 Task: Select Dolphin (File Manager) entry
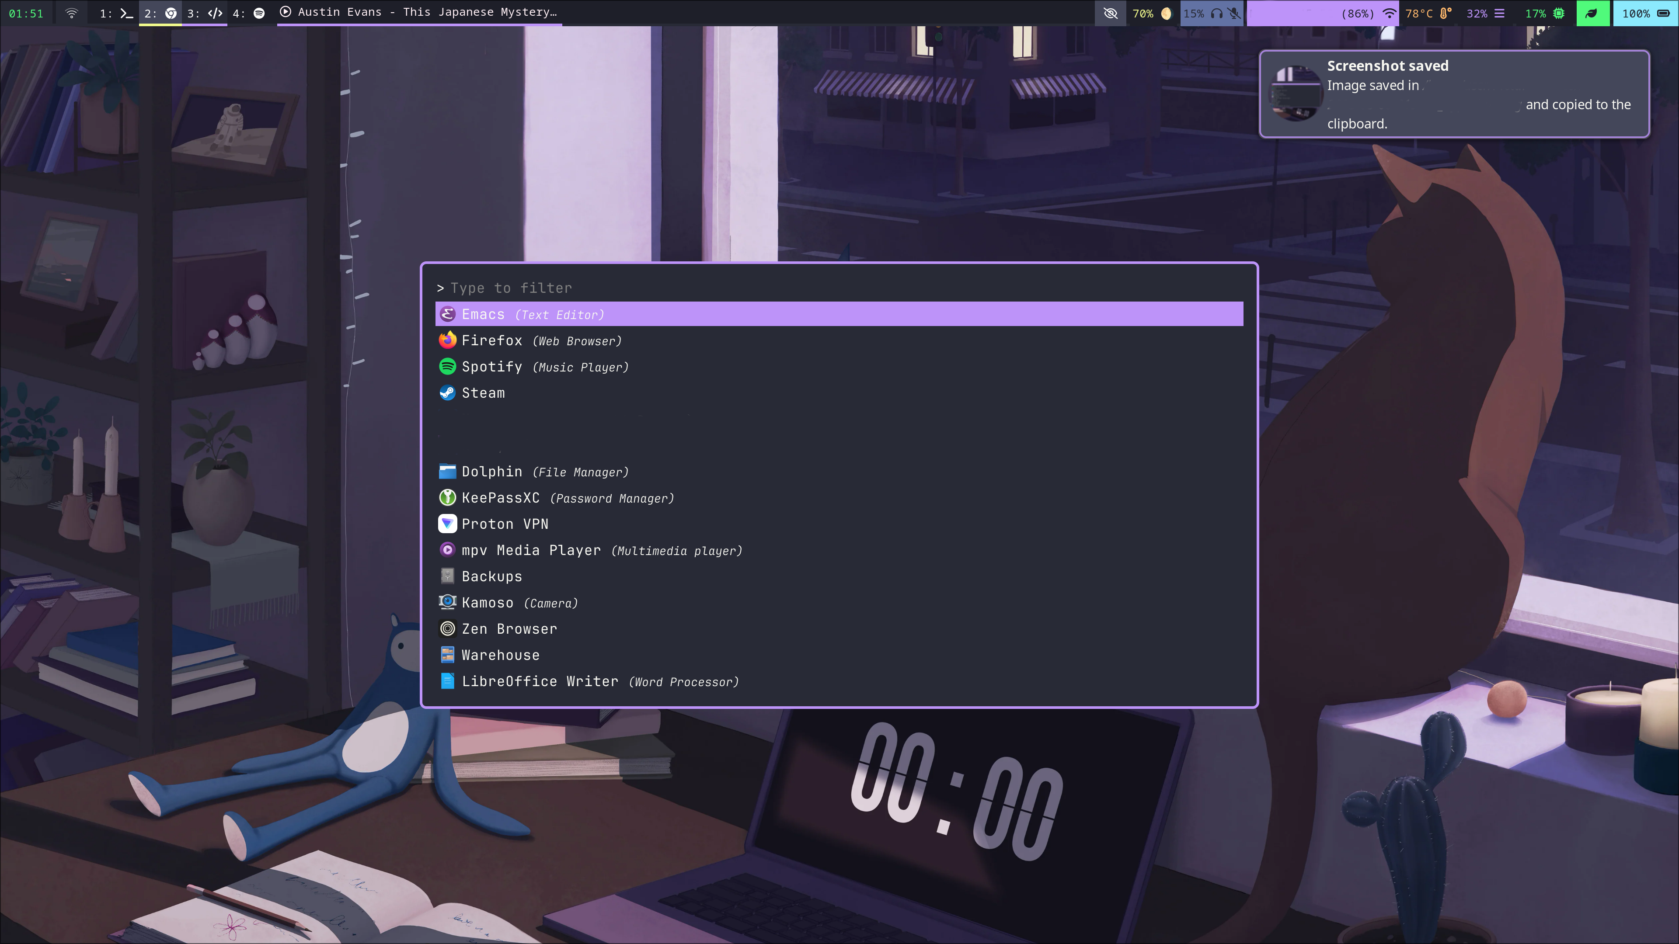pos(839,471)
